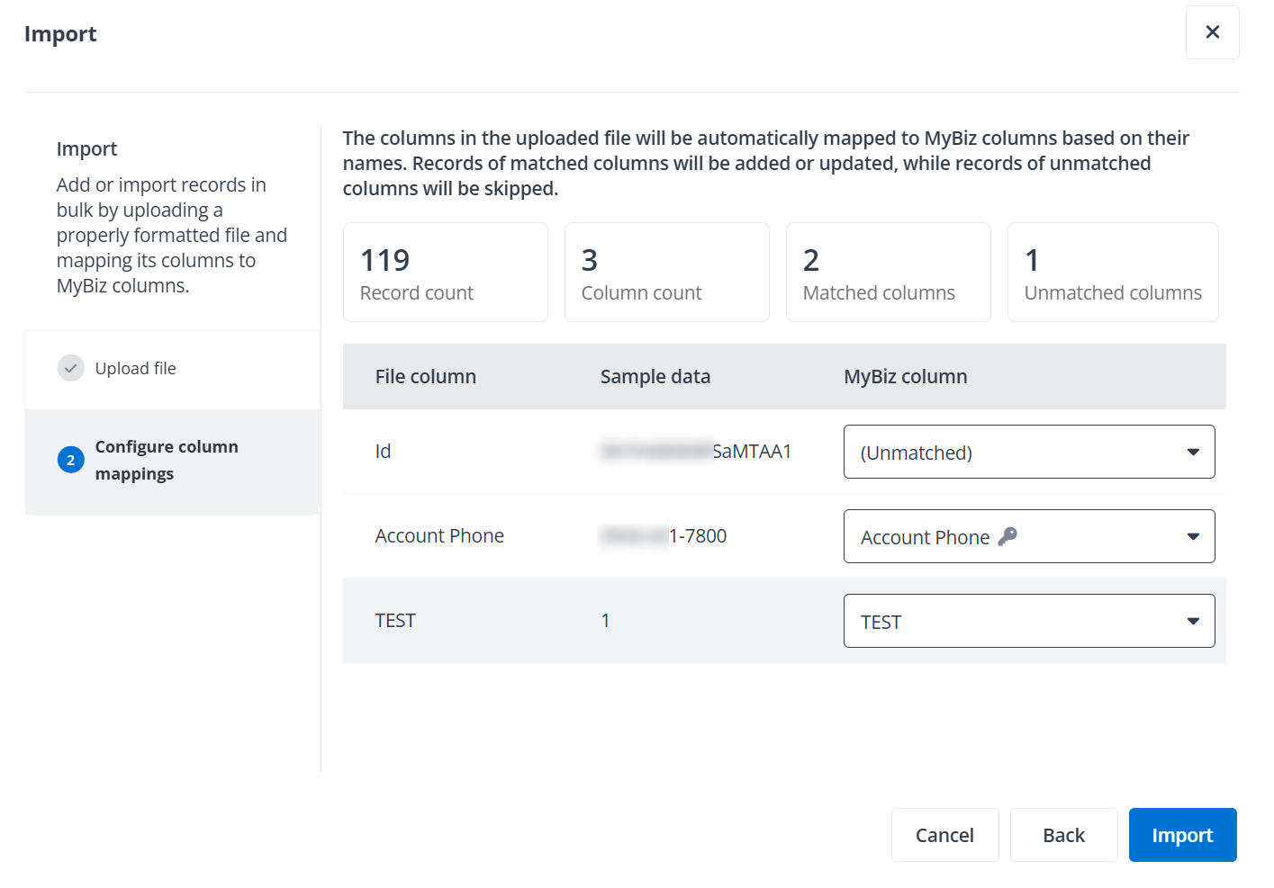Click the Matched columns card showing 2
Viewport: 1274px width, 888px height.
click(888, 272)
